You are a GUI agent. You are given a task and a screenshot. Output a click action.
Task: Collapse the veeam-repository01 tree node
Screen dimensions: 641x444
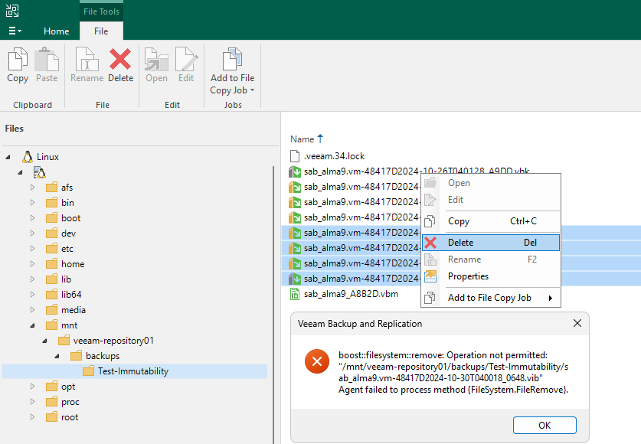click(44, 340)
